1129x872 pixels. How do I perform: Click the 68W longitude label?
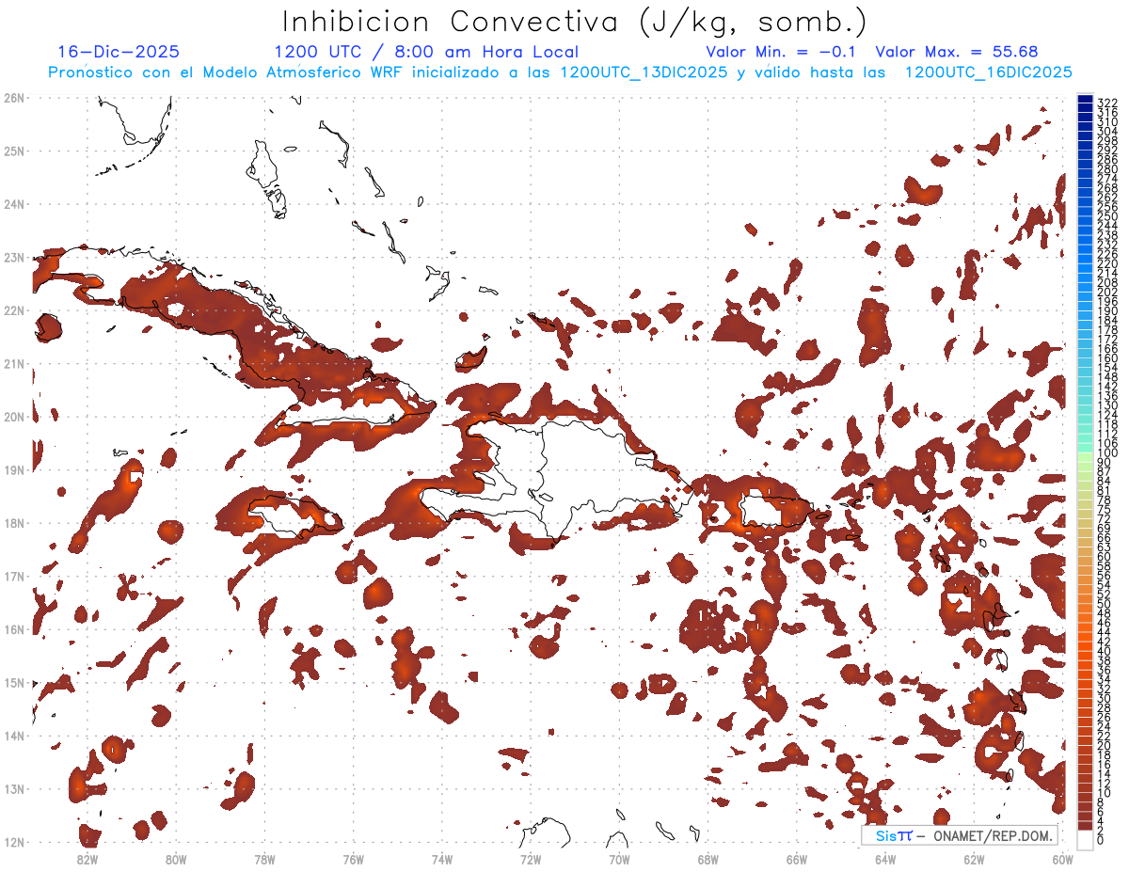(708, 859)
